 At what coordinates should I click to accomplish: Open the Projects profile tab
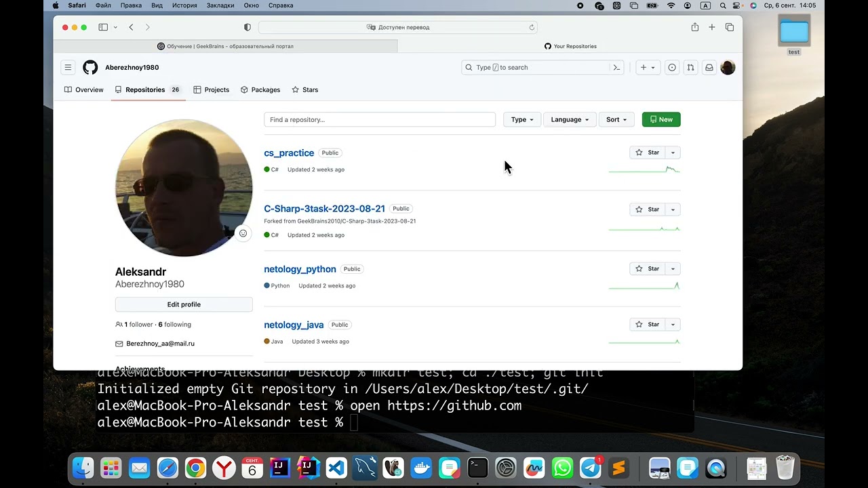[x=212, y=89]
